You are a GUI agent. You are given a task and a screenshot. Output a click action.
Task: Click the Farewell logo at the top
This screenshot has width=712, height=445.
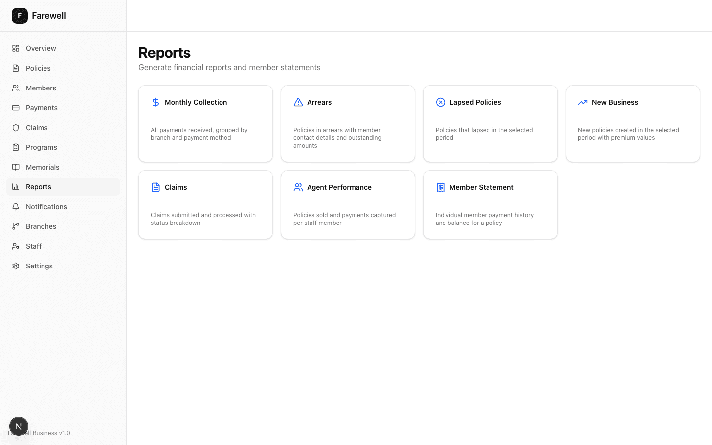pyautogui.click(x=39, y=15)
